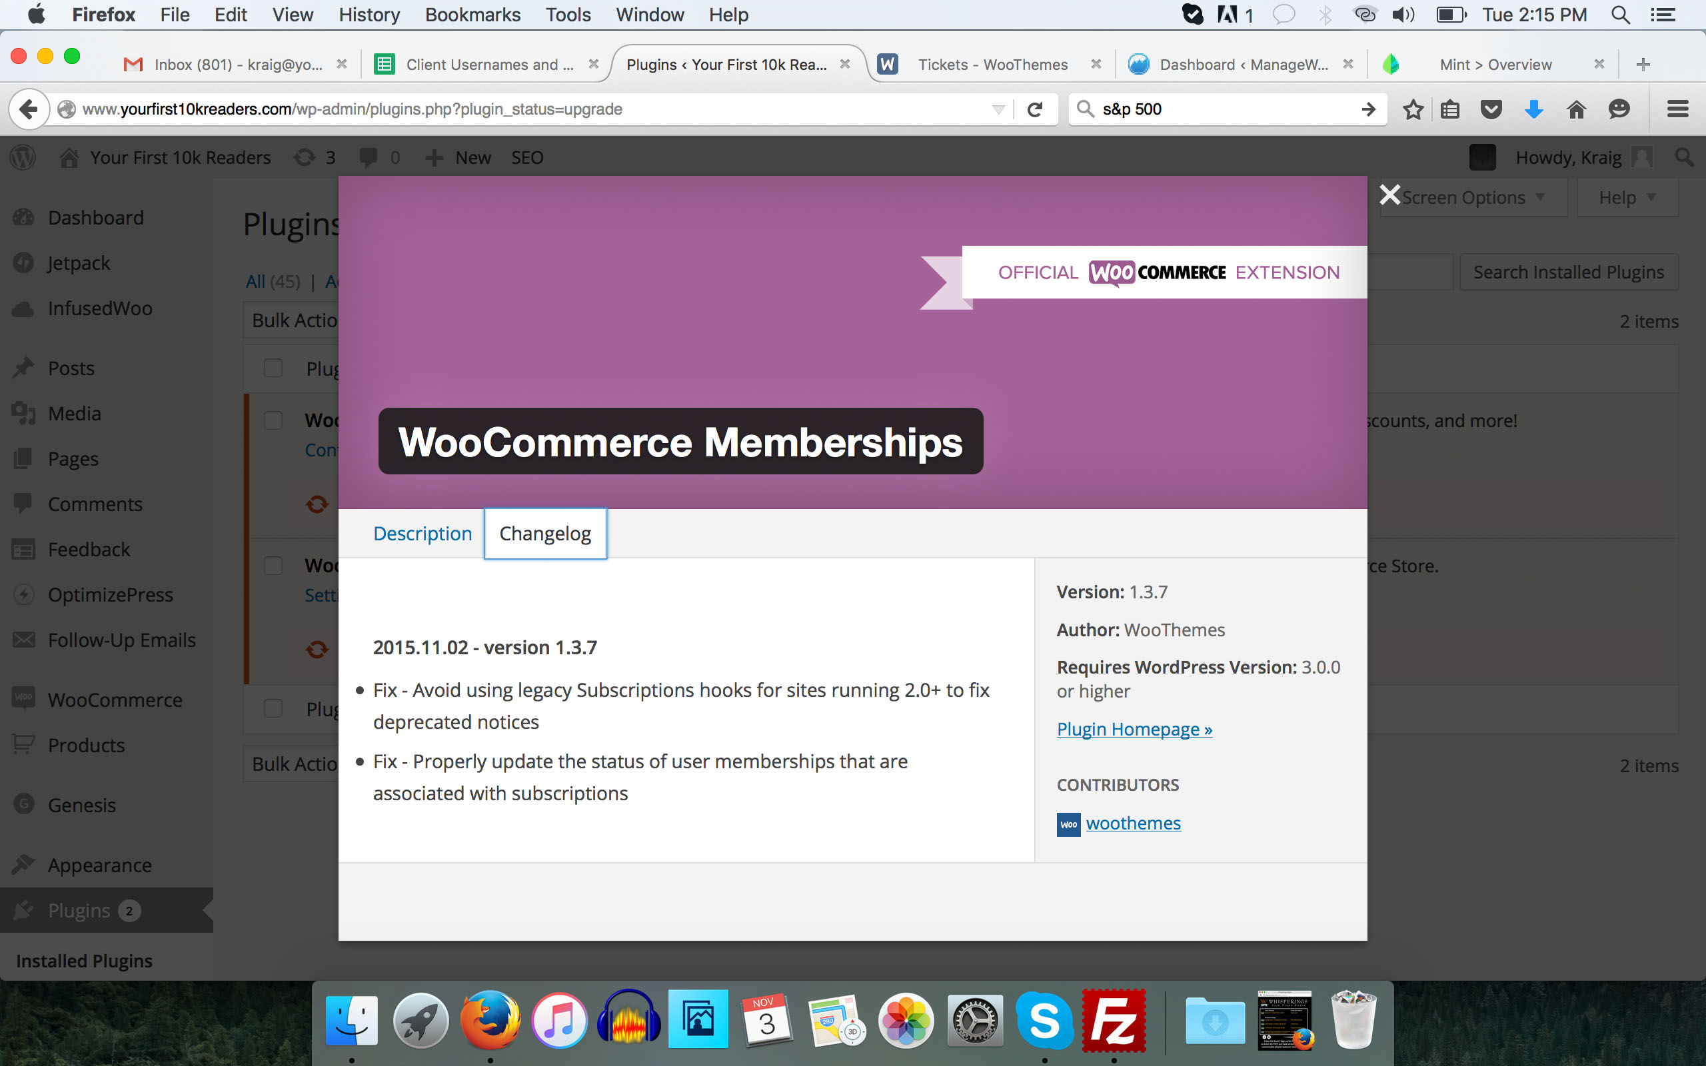Click the All (45) plugins filter

[273, 281]
